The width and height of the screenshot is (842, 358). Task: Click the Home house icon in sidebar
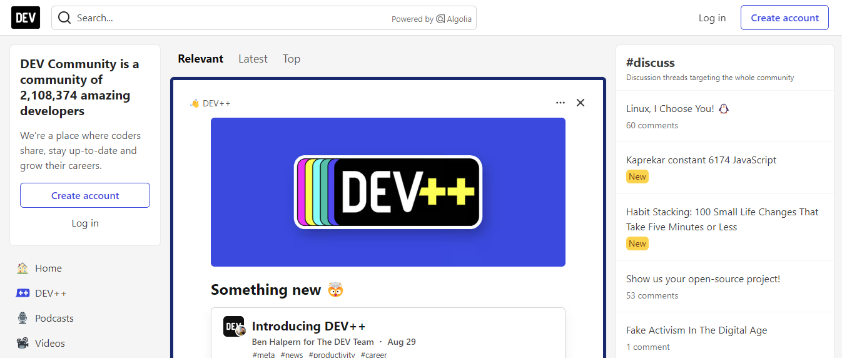tap(23, 268)
